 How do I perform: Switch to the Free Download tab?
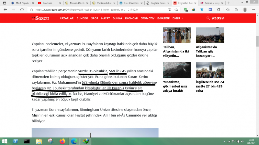click(x=131, y=3)
